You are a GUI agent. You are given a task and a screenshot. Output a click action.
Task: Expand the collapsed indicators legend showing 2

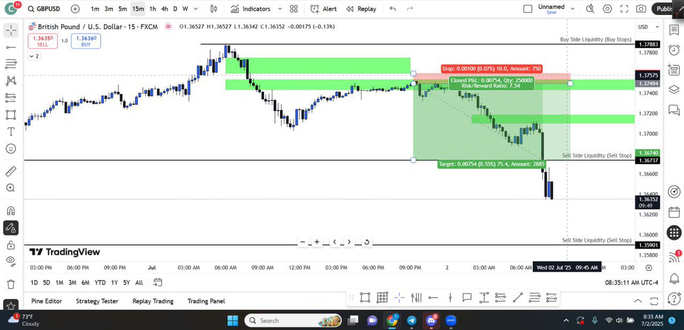point(34,56)
